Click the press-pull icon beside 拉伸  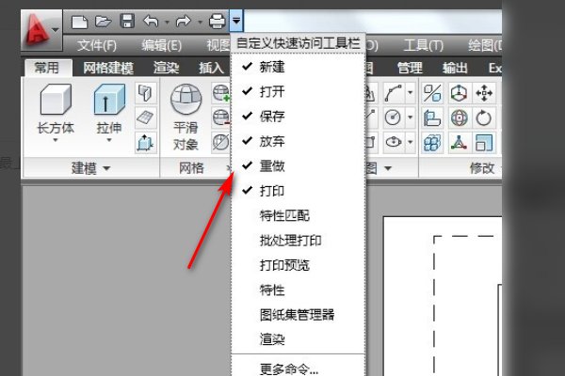point(146,143)
